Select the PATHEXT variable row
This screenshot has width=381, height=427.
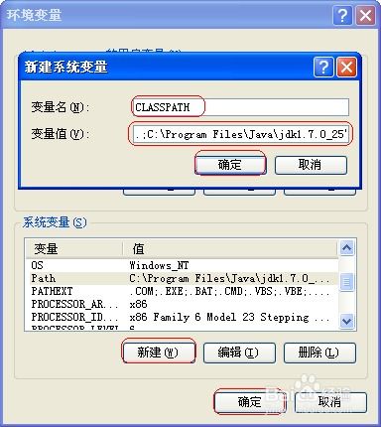tap(182, 291)
